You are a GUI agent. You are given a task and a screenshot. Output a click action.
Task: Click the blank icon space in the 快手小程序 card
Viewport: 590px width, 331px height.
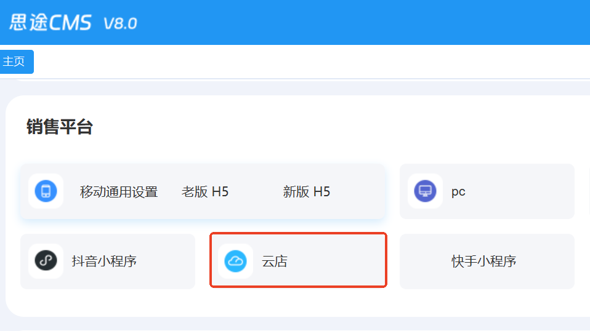pyautogui.click(x=425, y=261)
